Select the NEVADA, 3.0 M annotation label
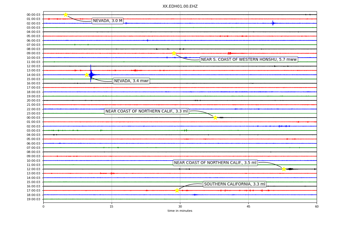 click(108, 21)
